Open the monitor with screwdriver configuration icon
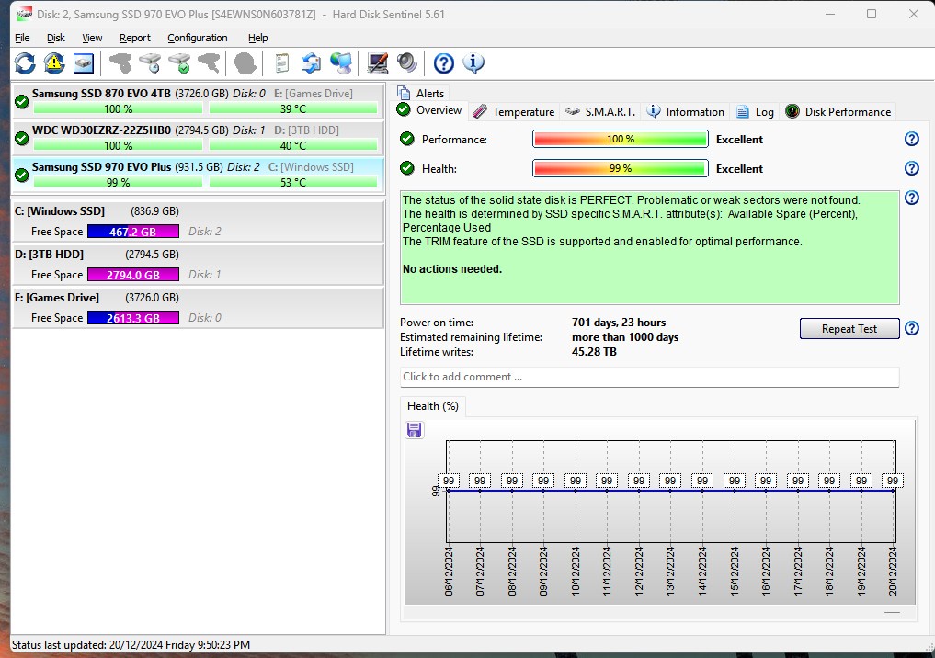The height and width of the screenshot is (658, 935). 378,63
